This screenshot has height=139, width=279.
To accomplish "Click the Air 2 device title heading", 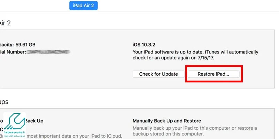I will pyautogui.click(x=5, y=23).
